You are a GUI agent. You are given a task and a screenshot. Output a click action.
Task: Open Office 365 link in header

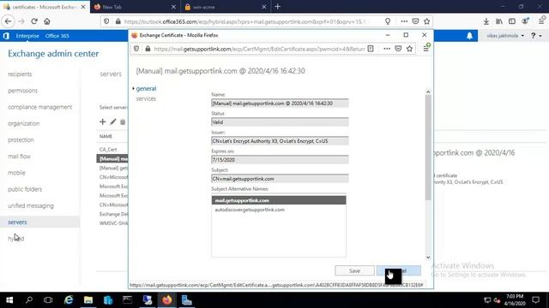[57, 36]
